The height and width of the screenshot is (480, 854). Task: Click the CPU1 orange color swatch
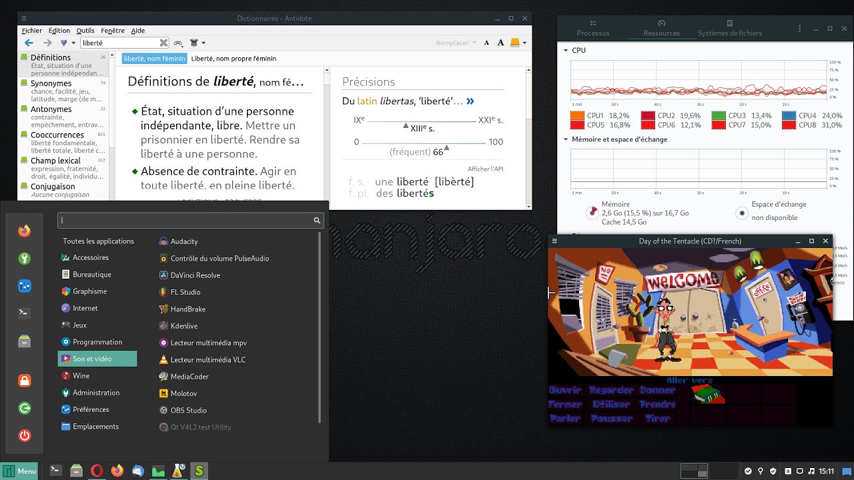click(577, 116)
